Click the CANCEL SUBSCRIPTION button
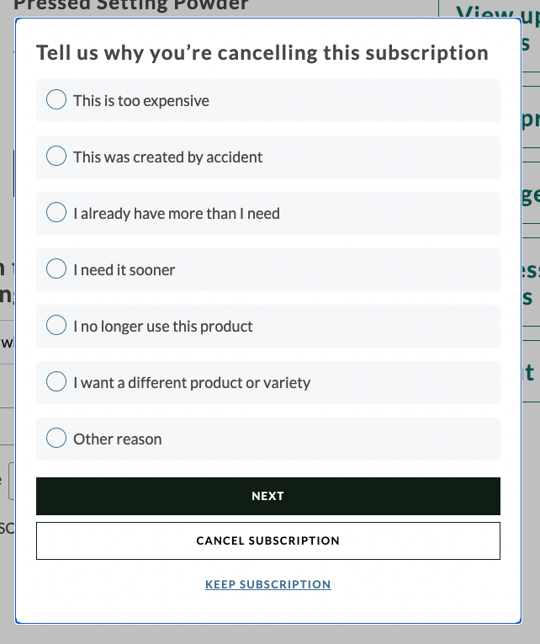Viewport: 540px width, 644px height. tap(267, 540)
